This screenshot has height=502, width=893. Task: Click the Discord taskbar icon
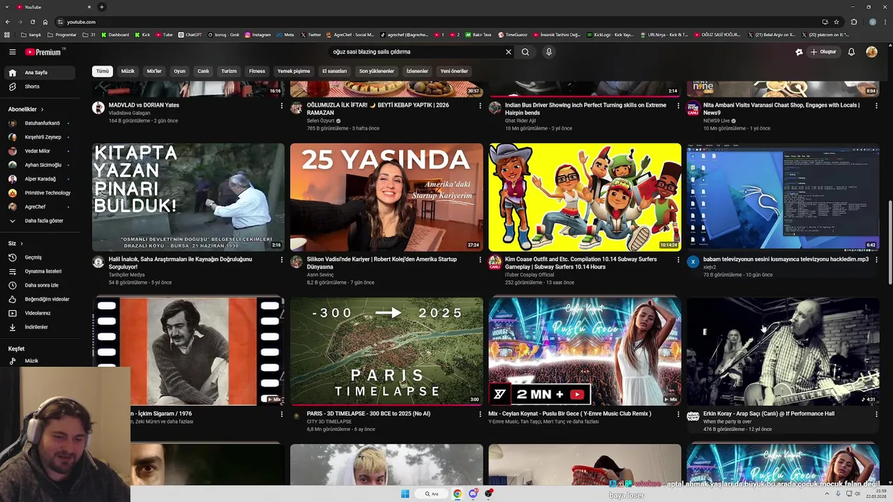tap(474, 494)
